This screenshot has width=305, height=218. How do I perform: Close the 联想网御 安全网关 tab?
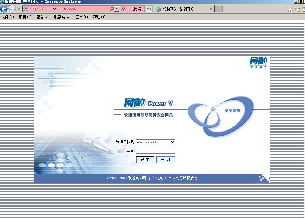211,9
